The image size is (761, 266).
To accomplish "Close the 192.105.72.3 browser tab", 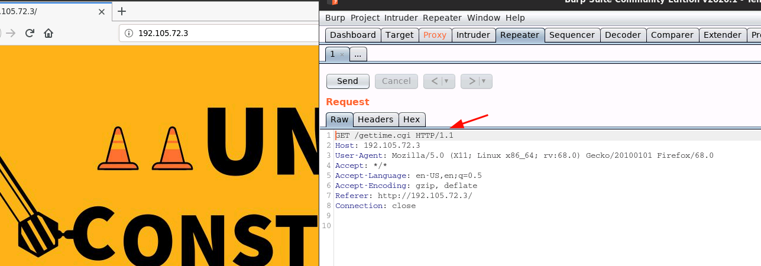I will click(102, 11).
